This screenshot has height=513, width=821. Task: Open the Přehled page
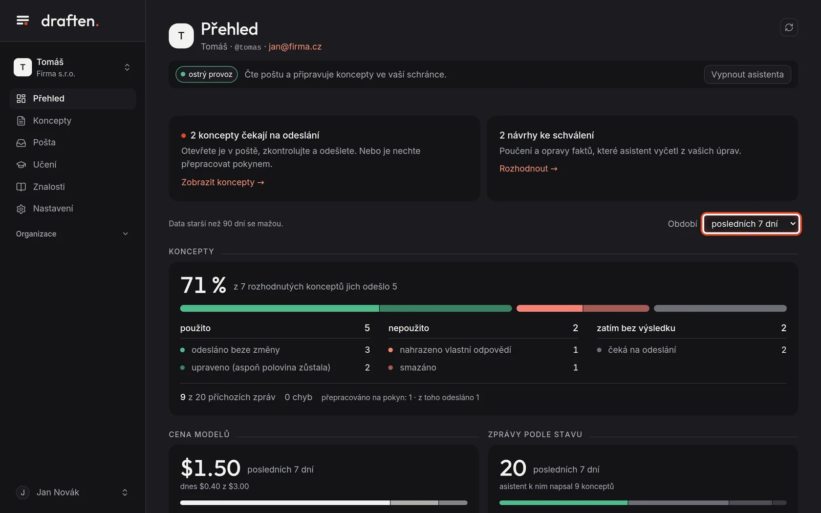point(72,99)
